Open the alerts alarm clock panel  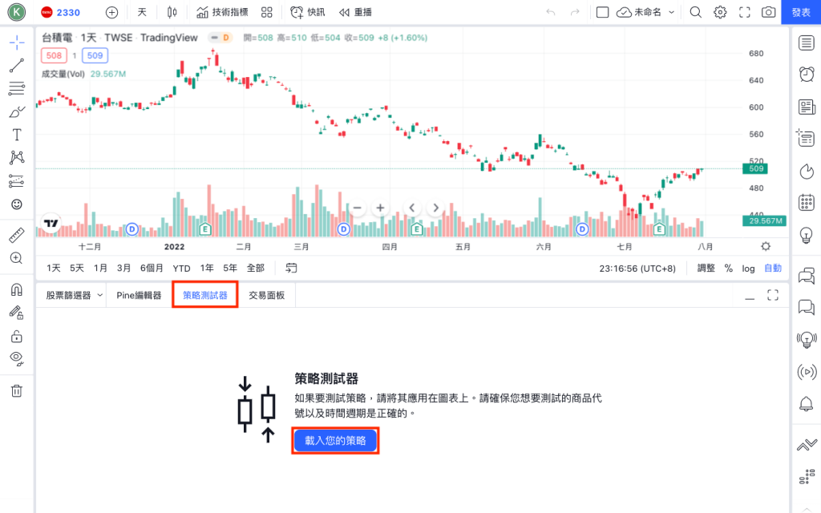point(807,75)
